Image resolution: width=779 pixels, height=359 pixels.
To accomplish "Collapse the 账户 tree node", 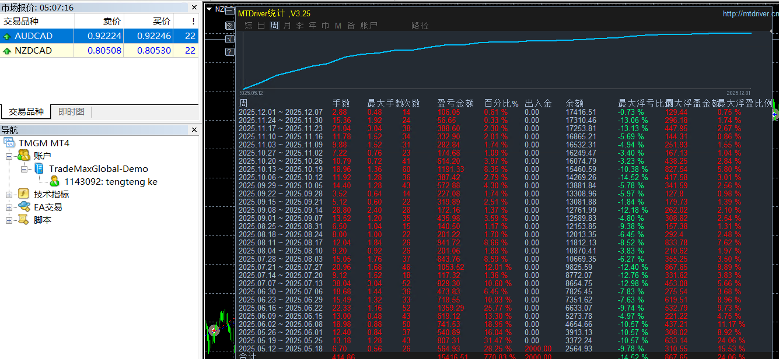I will pyautogui.click(x=9, y=156).
